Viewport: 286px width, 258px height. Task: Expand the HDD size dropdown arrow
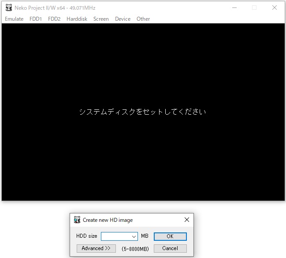[x=134, y=237]
